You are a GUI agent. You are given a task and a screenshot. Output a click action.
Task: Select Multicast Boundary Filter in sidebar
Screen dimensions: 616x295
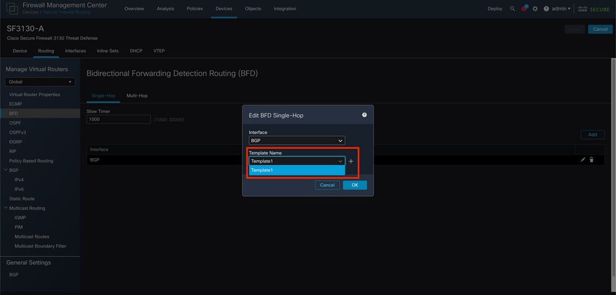(40, 246)
